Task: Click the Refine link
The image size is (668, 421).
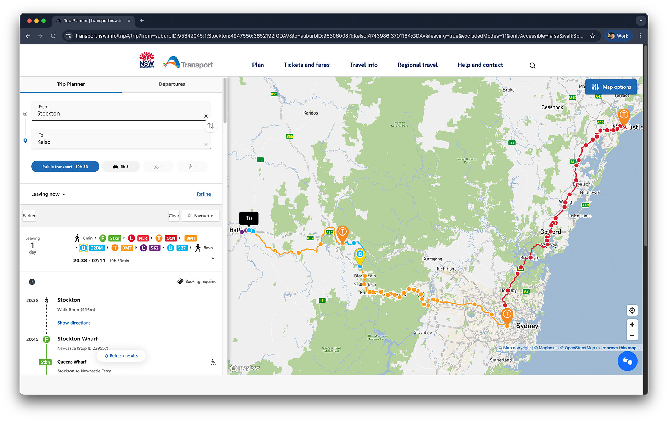Action: 204,194
